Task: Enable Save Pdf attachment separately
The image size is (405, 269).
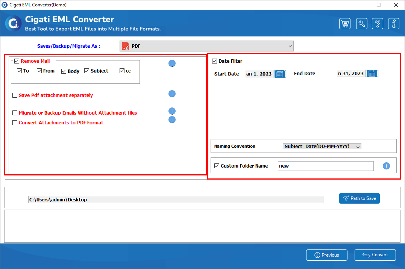Action: pyautogui.click(x=15, y=95)
